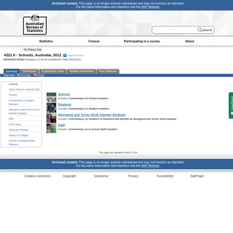Click the Print All icon

point(35,75)
